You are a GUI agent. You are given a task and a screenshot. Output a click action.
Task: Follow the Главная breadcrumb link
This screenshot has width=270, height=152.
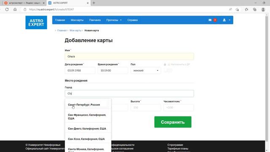pos(62,30)
